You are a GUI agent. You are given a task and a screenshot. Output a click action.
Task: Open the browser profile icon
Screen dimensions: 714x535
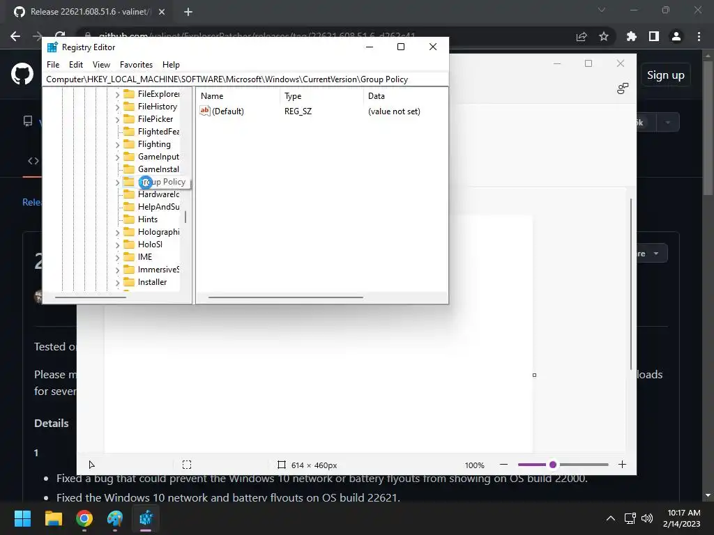[676, 36]
